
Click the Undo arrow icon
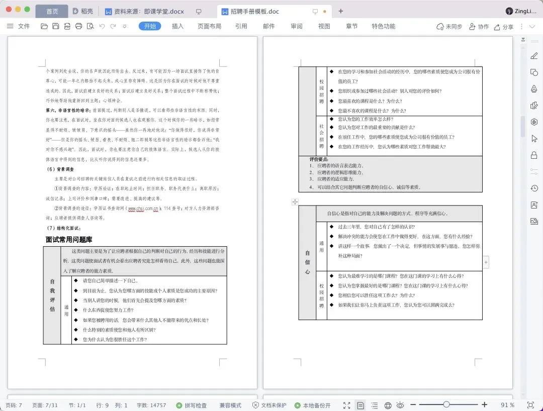(x=102, y=26)
